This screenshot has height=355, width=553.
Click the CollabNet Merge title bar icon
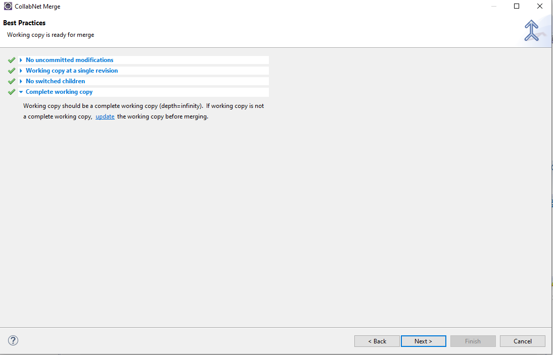click(x=8, y=7)
